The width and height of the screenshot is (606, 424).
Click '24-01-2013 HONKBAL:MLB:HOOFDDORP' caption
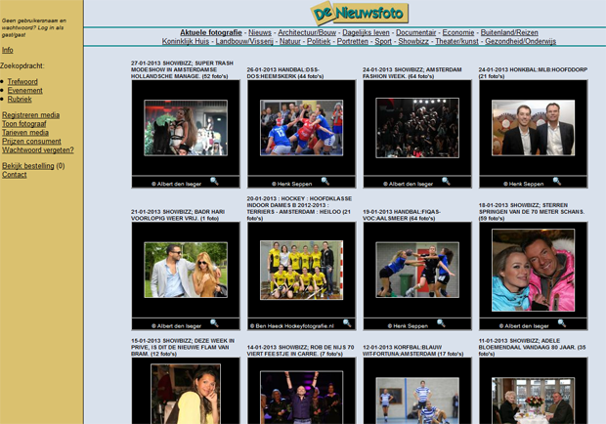tap(533, 73)
